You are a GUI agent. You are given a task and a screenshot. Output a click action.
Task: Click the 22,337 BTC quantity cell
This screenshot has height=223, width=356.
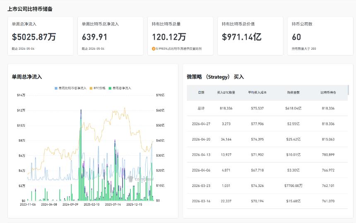click(226, 201)
